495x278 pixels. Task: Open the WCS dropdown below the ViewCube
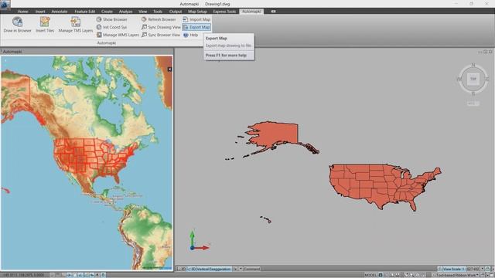[473, 103]
